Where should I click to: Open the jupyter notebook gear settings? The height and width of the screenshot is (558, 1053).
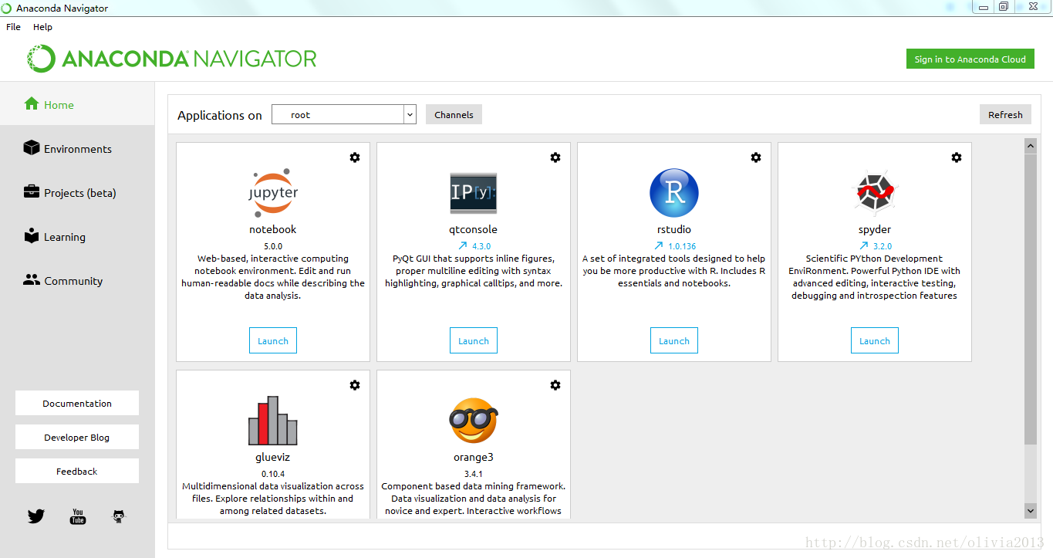pyautogui.click(x=355, y=157)
